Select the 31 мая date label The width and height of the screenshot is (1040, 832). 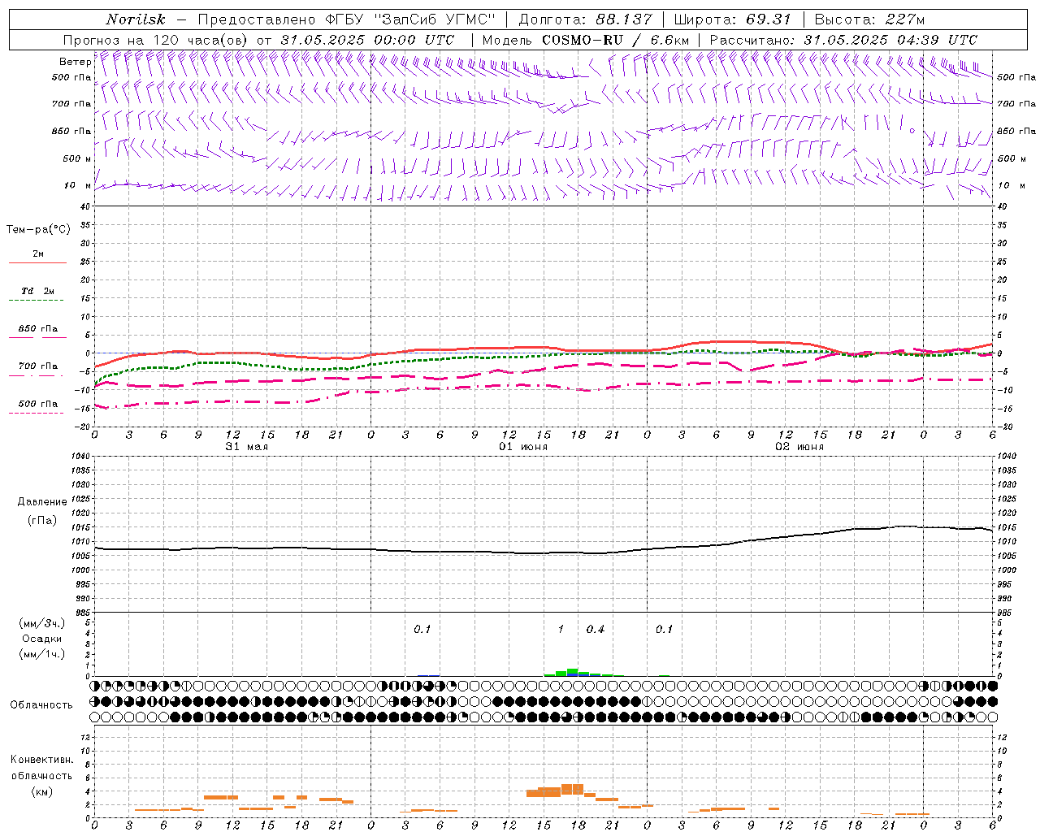[x=246, y=447]
